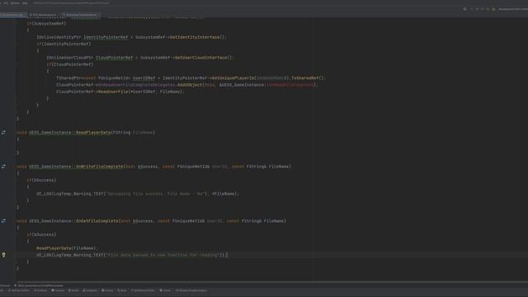Click the ReadUserFile call
This screenshot has width=528, height=297.
pyautogui.click(x=114, y=92)
